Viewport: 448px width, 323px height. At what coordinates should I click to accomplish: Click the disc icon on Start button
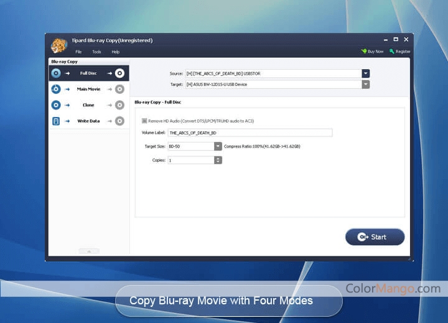coord(363,237)
